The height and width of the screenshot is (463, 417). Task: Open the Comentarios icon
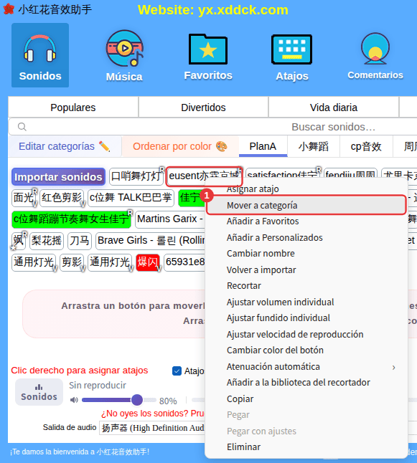tap(375, 55)
